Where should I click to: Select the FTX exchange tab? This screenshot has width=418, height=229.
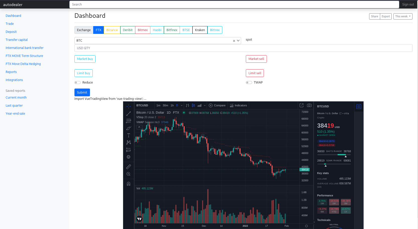[98, 30]
